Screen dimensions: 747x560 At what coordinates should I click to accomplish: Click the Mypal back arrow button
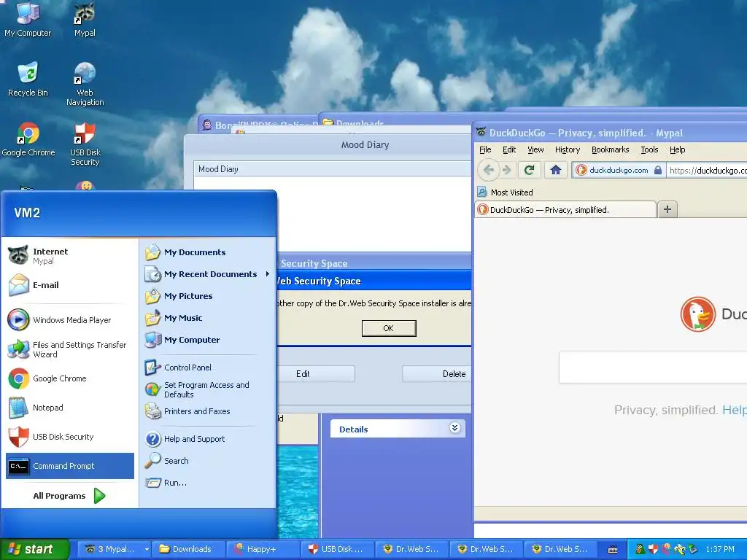[x=488, y=169]
